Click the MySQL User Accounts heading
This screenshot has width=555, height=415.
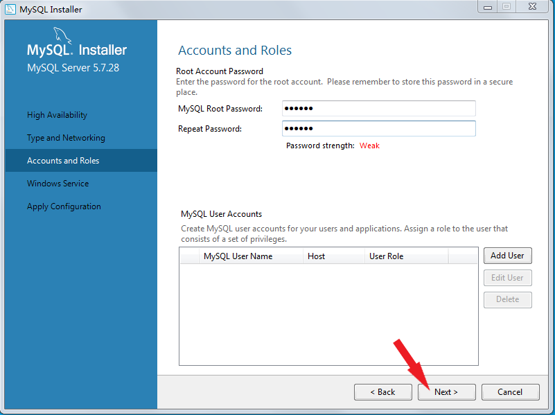221,214
